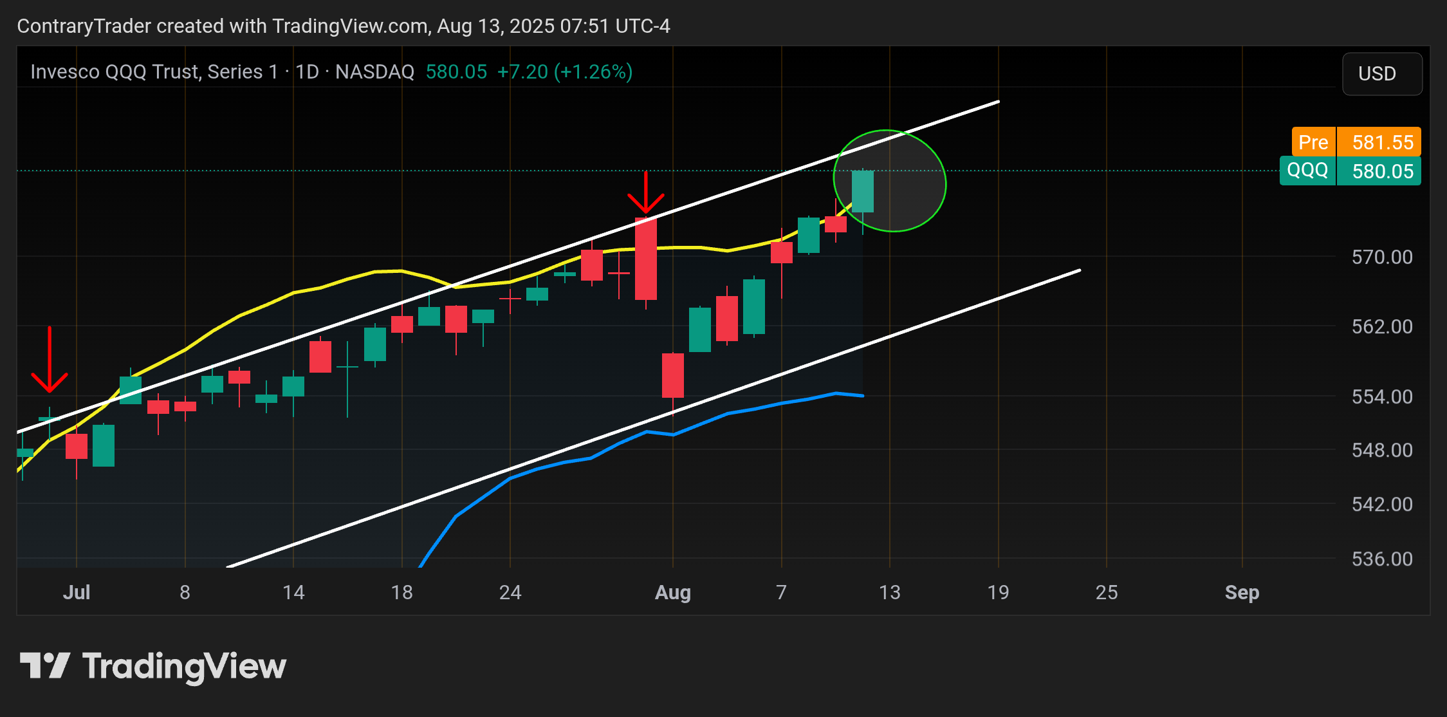This screenshot has height=717, width=1447.
Task: Click the 536.00 price axis label
Action: tap(1382, 559)
